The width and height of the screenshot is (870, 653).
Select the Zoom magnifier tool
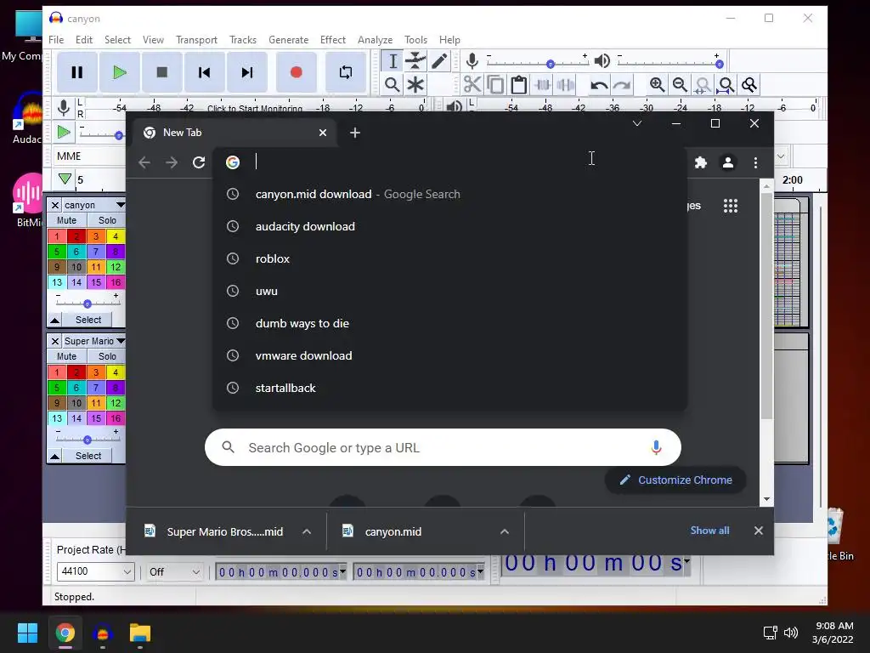(393, 84)
